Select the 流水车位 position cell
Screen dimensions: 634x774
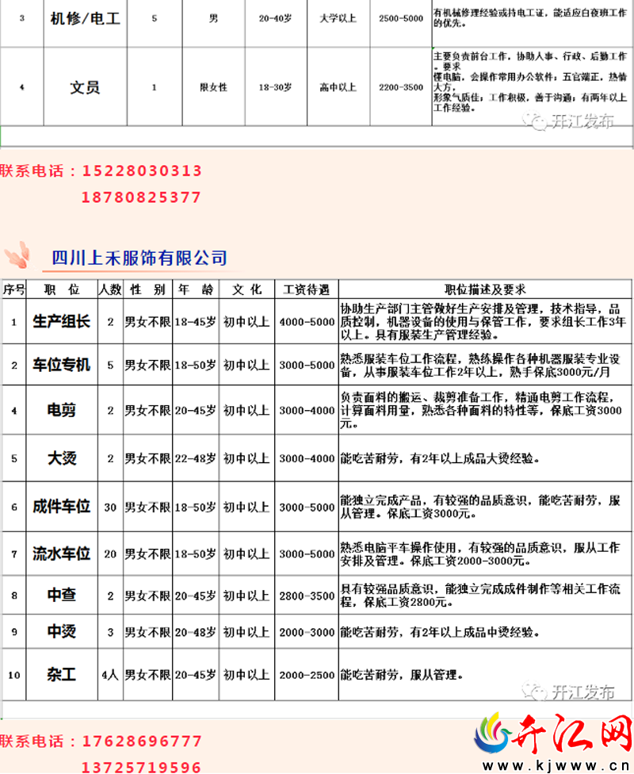[62, 554]
